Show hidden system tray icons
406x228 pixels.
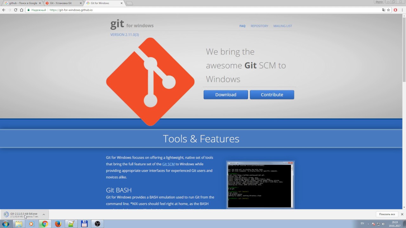(x=369, y=224)
